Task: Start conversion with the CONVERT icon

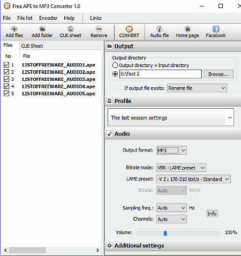Action: pyautogui.click(x=129, y=29)
